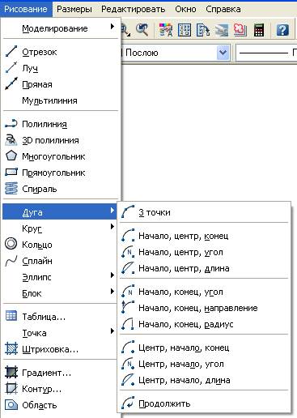Choose arc Центр, начало, угол
This screenshot has width=297, height=418.
pyautogui.click(x=204, y=364)
